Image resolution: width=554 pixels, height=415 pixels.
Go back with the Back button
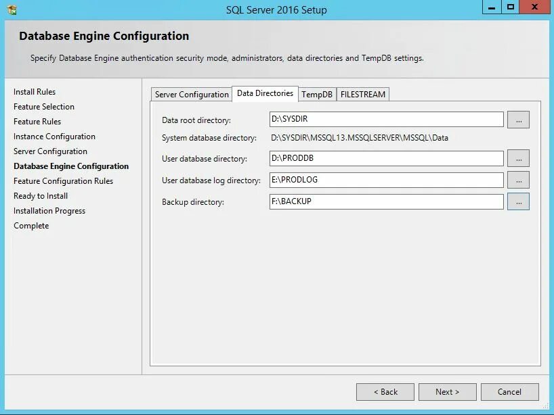385,392
